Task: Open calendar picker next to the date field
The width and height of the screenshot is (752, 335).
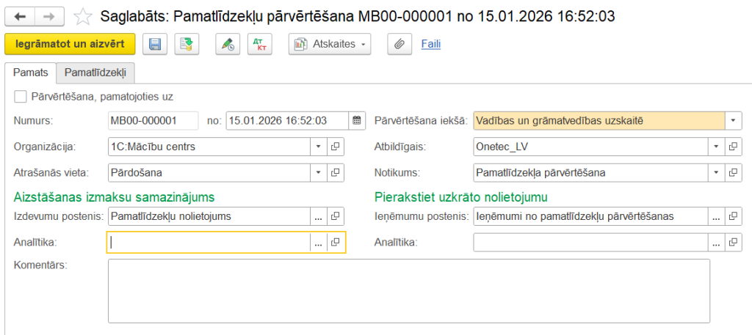Action: [x=357, y=120]
